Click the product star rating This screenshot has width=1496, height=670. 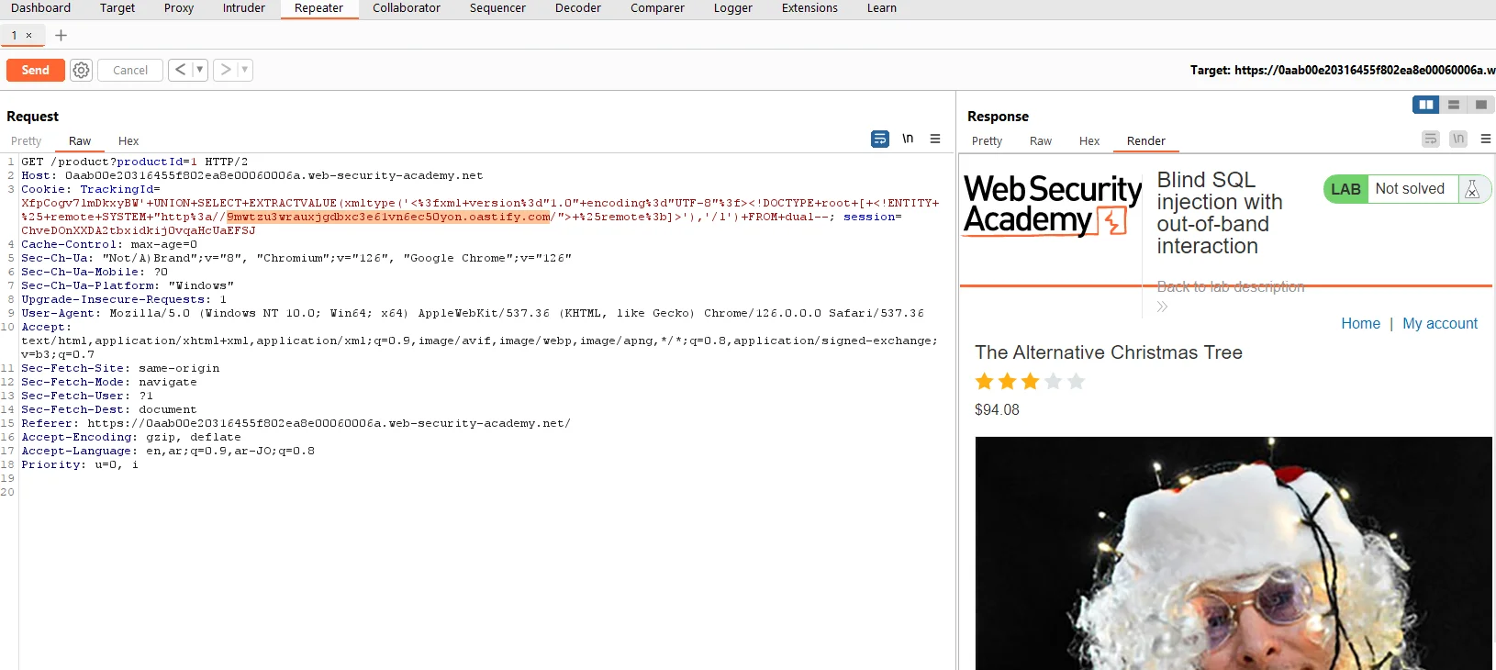(1030, 381)
